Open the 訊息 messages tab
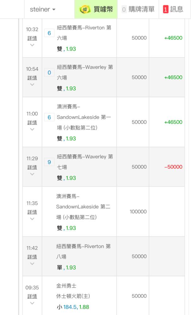 tap(176, 9)
